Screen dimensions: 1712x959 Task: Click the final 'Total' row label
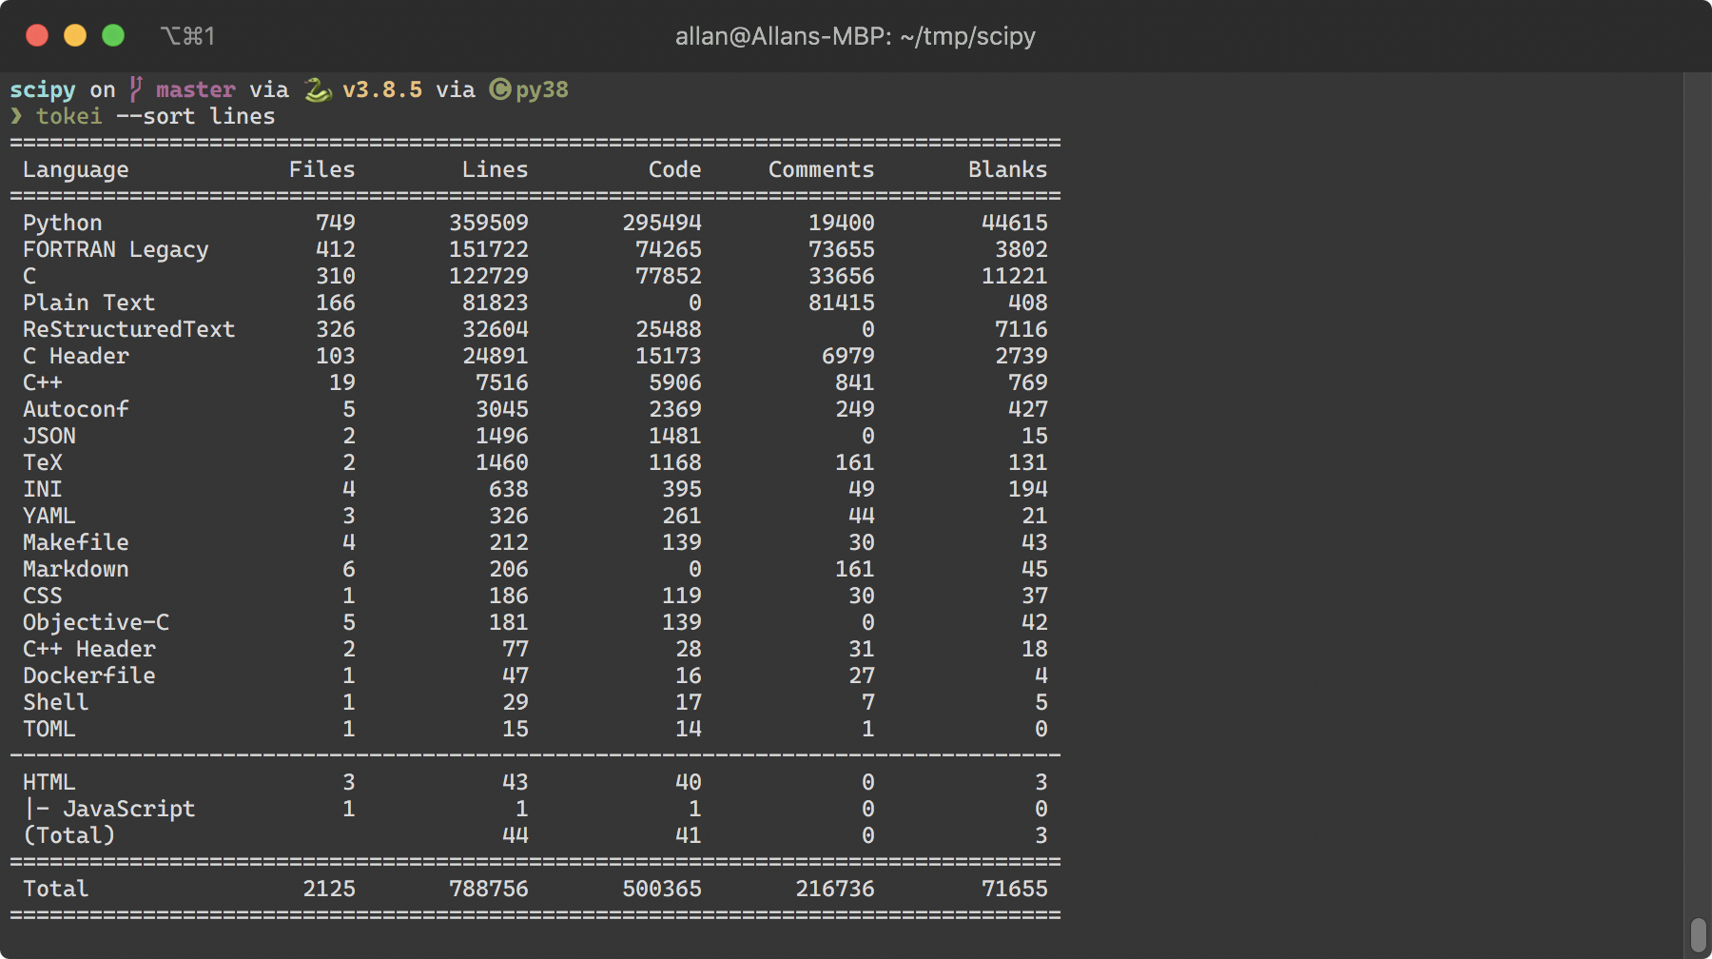[x=56, y=889]
